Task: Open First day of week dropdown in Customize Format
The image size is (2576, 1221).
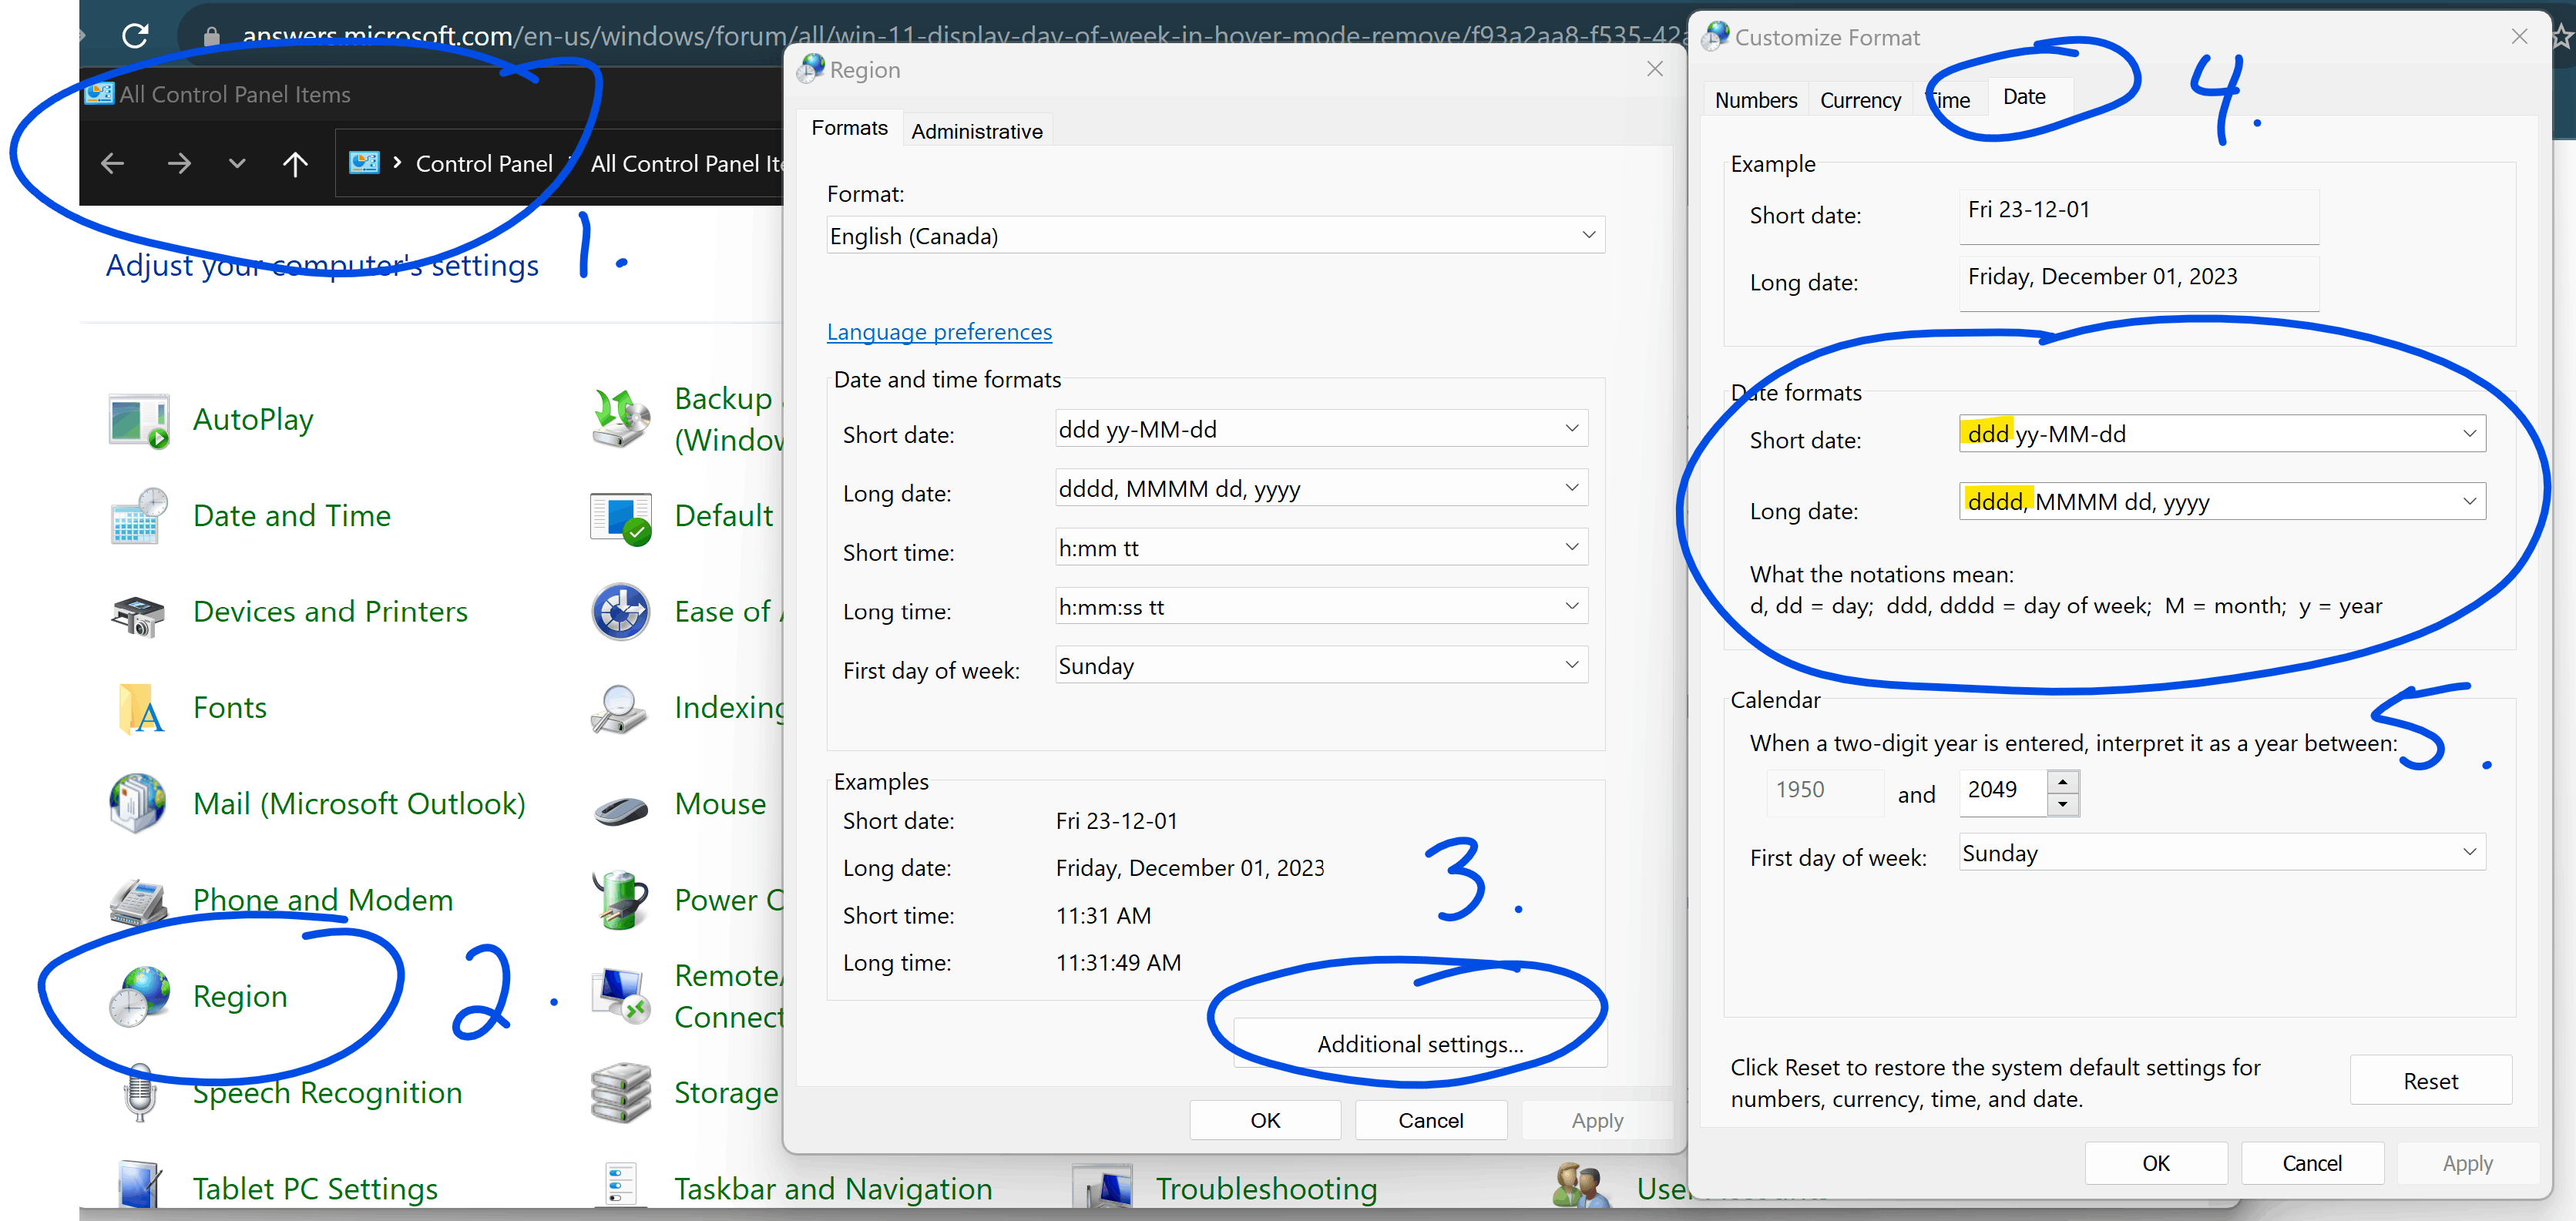Action: 2469,852
